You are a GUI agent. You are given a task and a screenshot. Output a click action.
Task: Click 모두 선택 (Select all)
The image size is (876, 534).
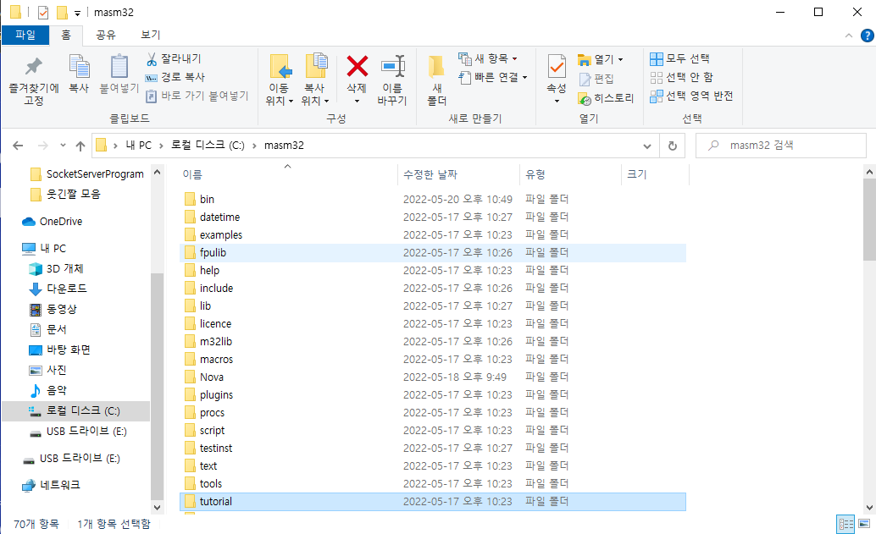pyautogui.click(x=680, y=58)
